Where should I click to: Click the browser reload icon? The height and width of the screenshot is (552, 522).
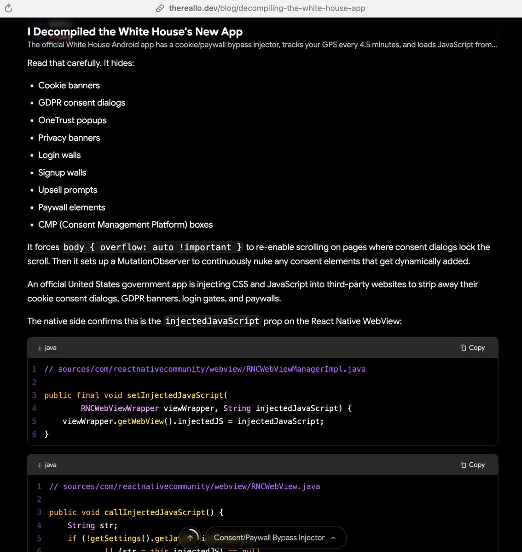[8, 8]
